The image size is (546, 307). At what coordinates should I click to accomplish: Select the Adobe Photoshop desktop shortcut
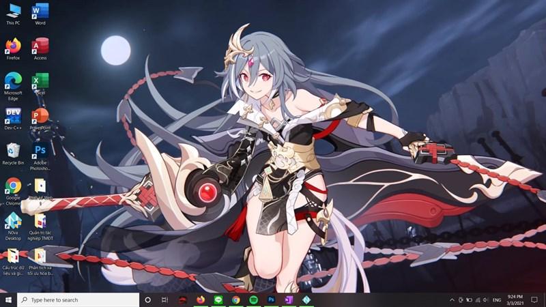click(40, 157)
